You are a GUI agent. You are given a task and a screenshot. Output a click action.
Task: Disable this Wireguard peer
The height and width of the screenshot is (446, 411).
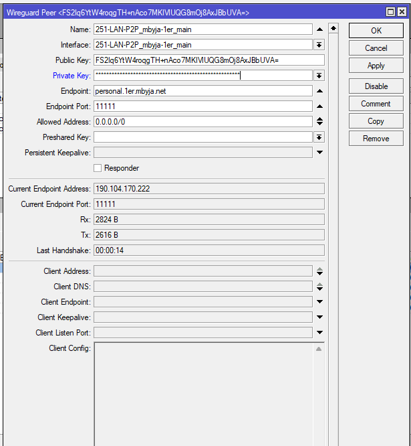(376, 86)
